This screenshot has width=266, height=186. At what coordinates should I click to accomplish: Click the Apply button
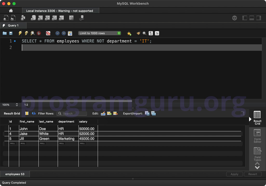point(235,174)
